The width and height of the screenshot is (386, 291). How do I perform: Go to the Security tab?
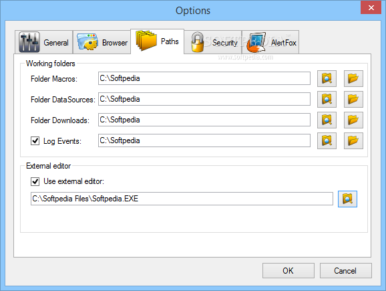click(213, 42)
